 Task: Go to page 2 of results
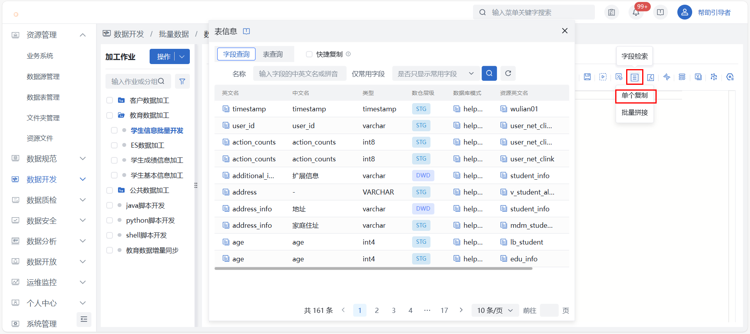coord(377,311)
